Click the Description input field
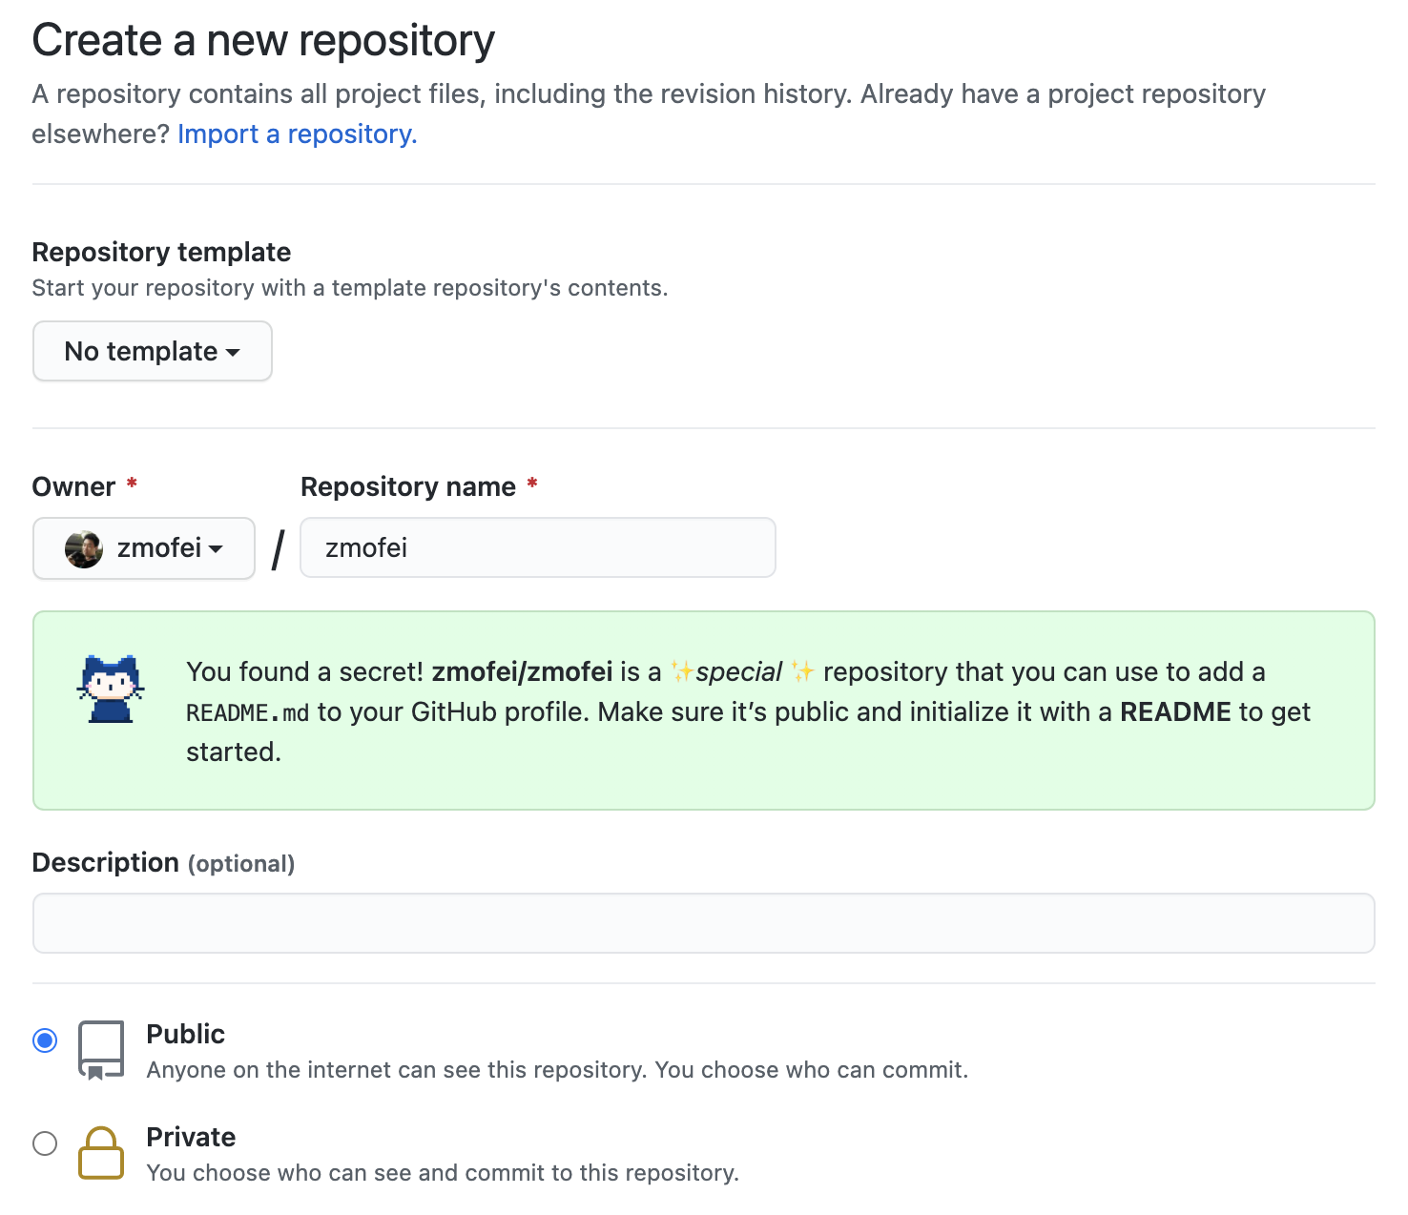 pyautogui.click(x=704, y=923)
